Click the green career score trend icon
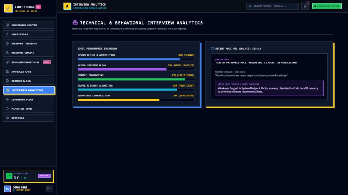 9,176
